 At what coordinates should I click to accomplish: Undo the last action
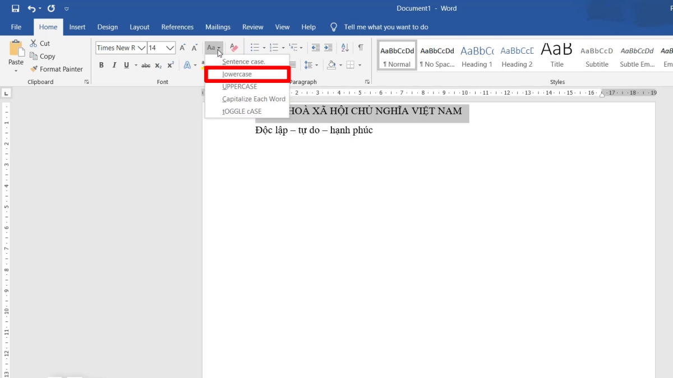point(32,8)
